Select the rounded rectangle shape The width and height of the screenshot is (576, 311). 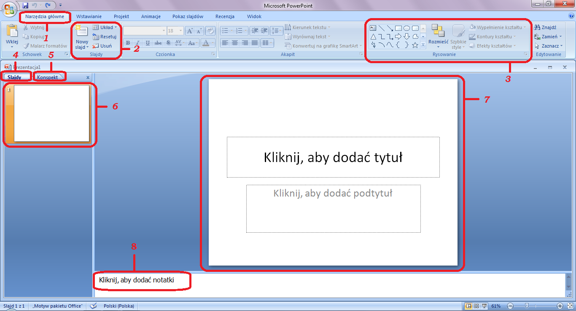pyautogui.click(x=415, y=28)
